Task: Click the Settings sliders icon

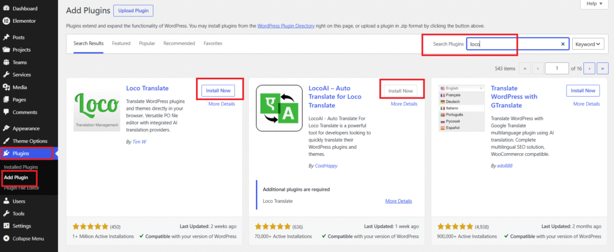Action: (6, 226)
